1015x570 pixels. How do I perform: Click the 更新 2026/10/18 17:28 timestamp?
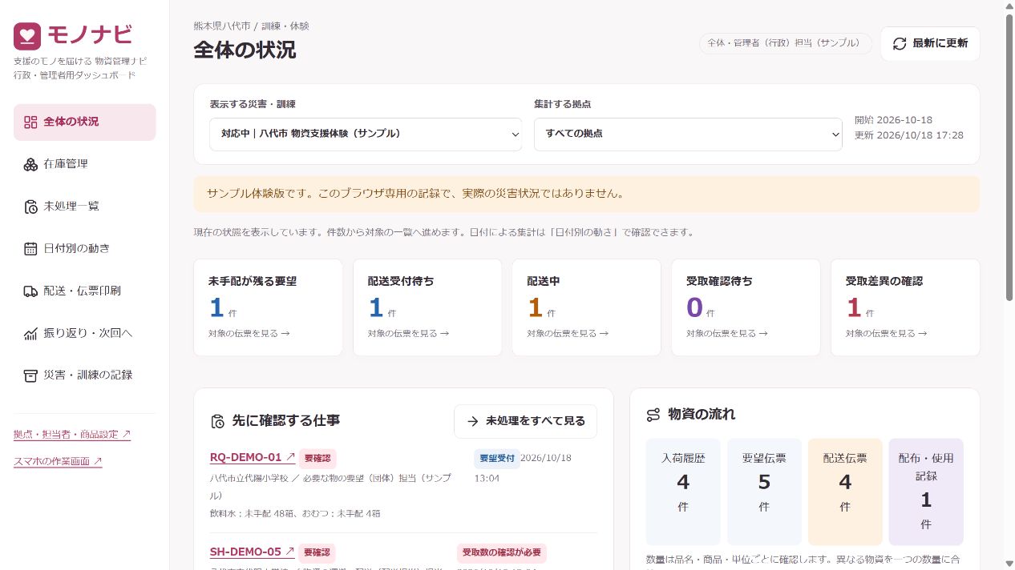(x=909, y=135)
